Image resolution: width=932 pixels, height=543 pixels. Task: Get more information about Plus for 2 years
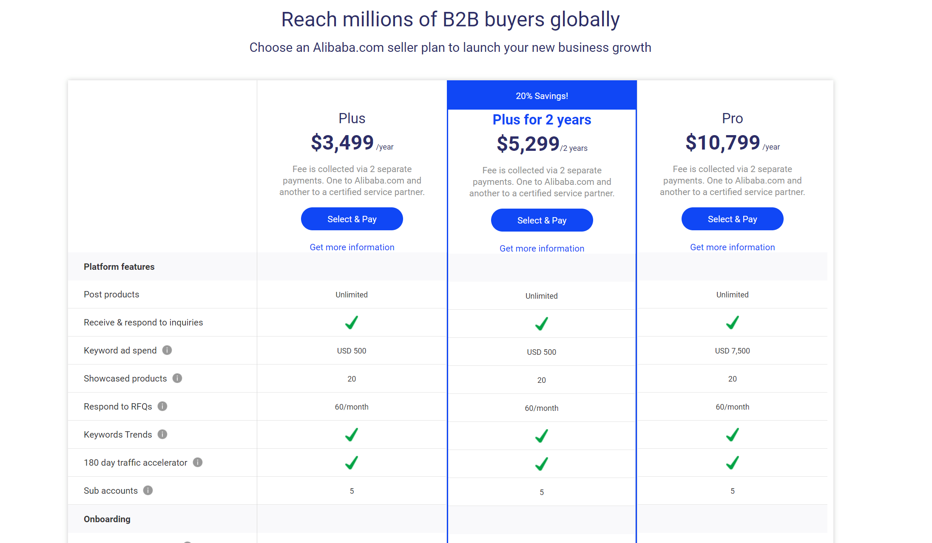click(542, 248)
